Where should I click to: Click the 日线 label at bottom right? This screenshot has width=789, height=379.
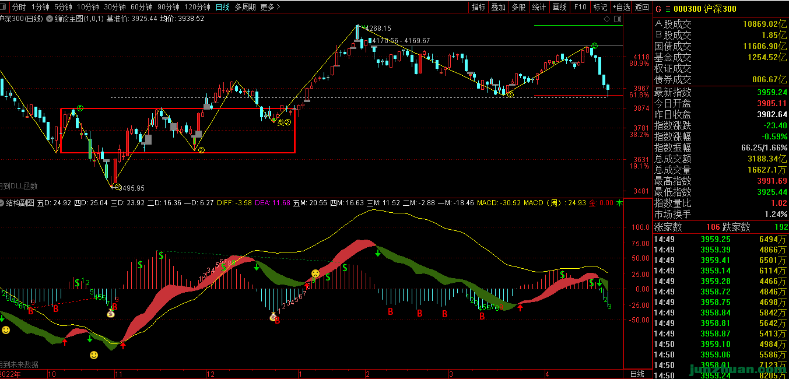(637, 373)
